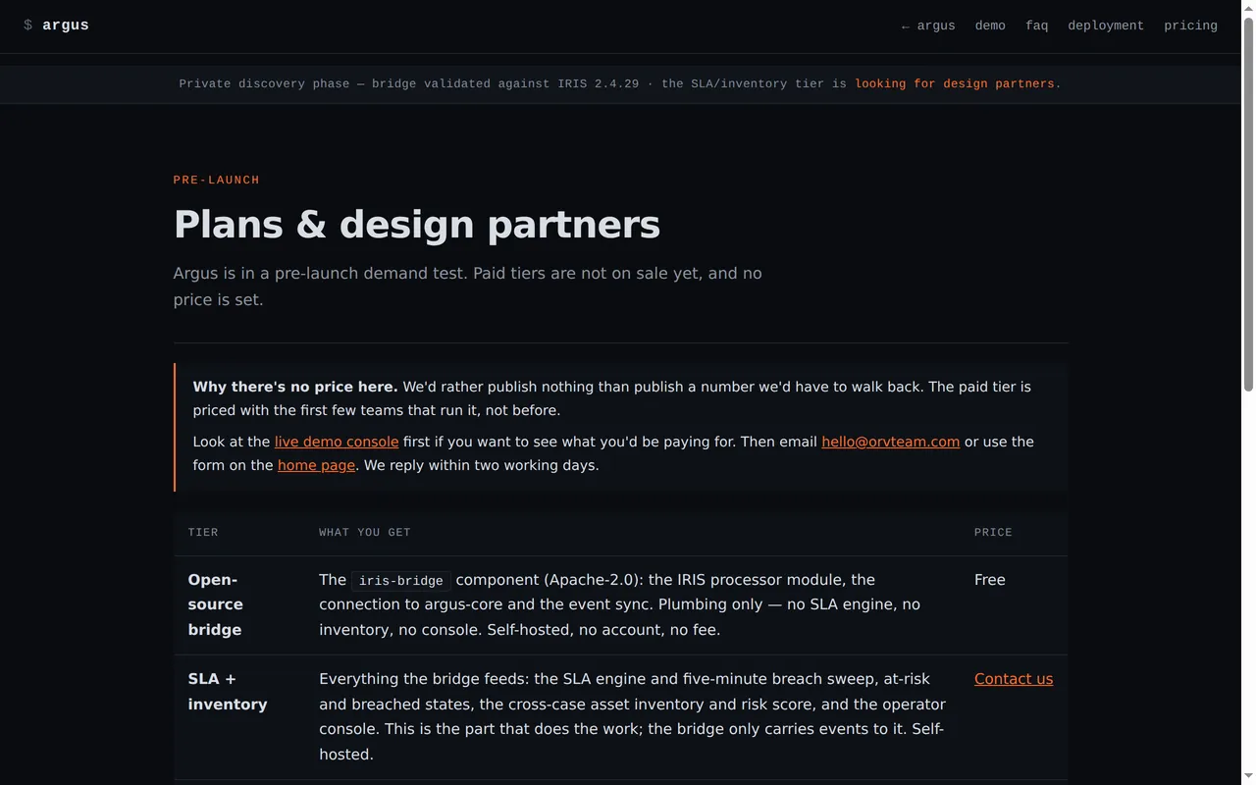This screenshot has height=785, width=1256.
Task: Click the PRICE column header
Action: pyautogui.click(x=993, y=533)
